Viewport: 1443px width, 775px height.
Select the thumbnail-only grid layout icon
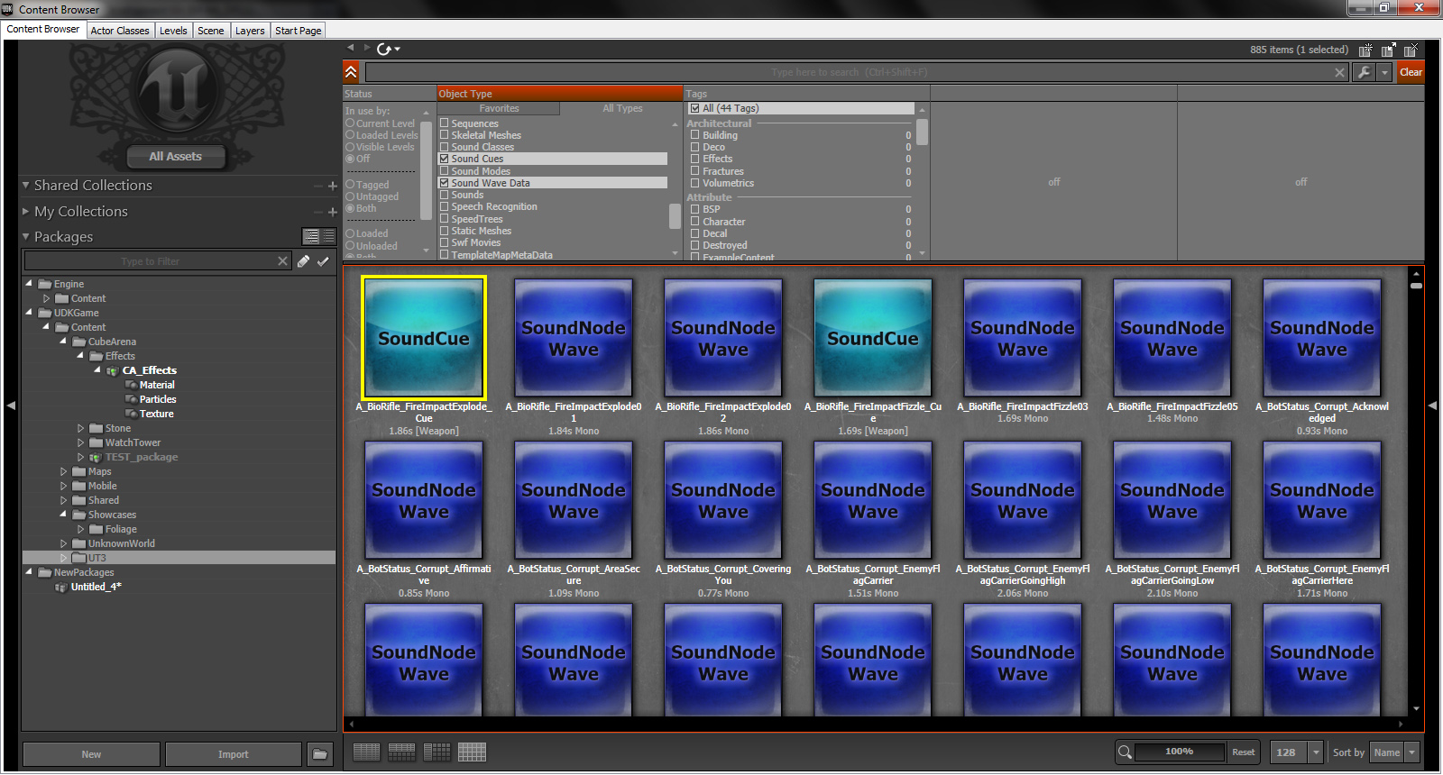[472, 752]
